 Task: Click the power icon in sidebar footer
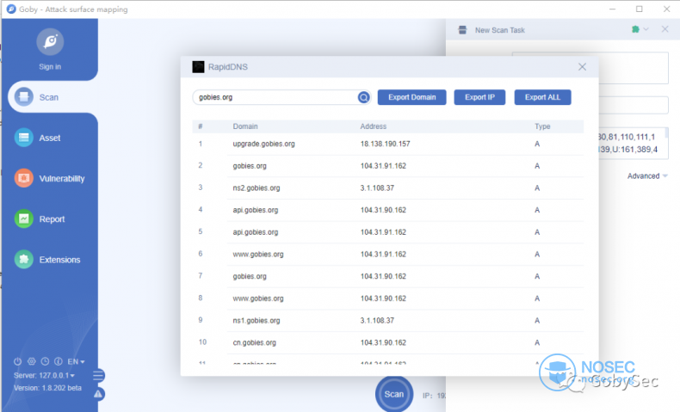click(17, 361)
